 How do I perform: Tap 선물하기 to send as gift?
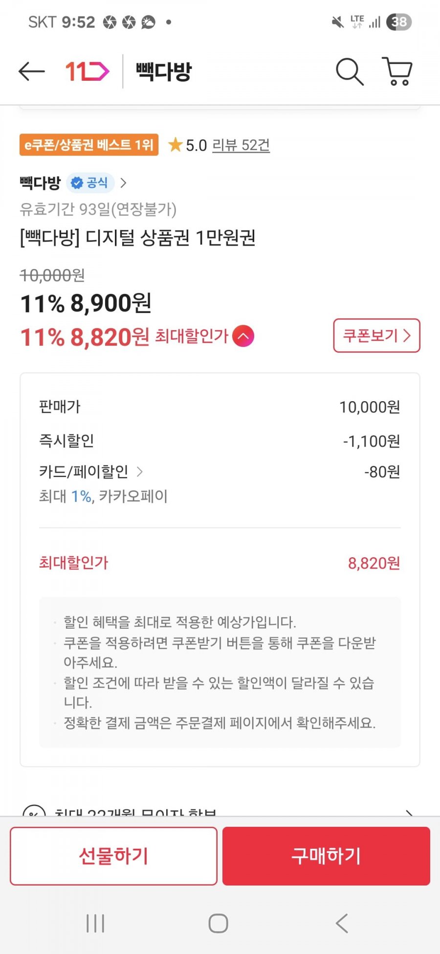113,856
